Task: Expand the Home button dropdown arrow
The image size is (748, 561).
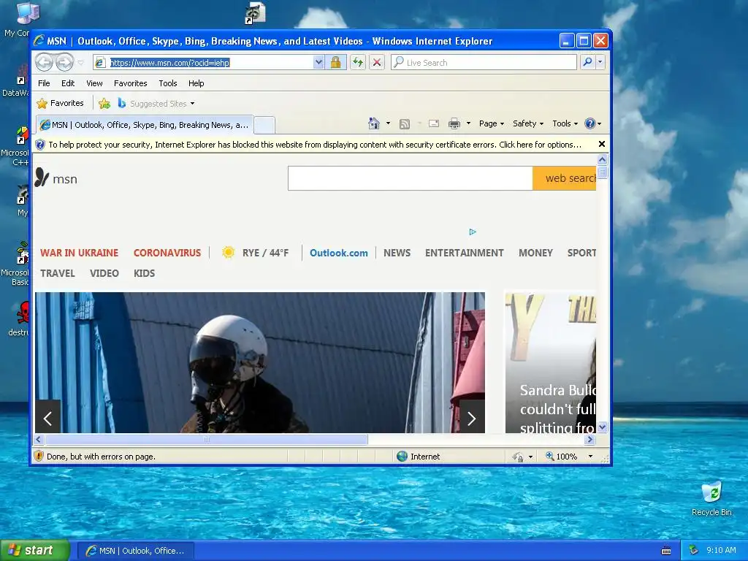Action: (388, 123)
